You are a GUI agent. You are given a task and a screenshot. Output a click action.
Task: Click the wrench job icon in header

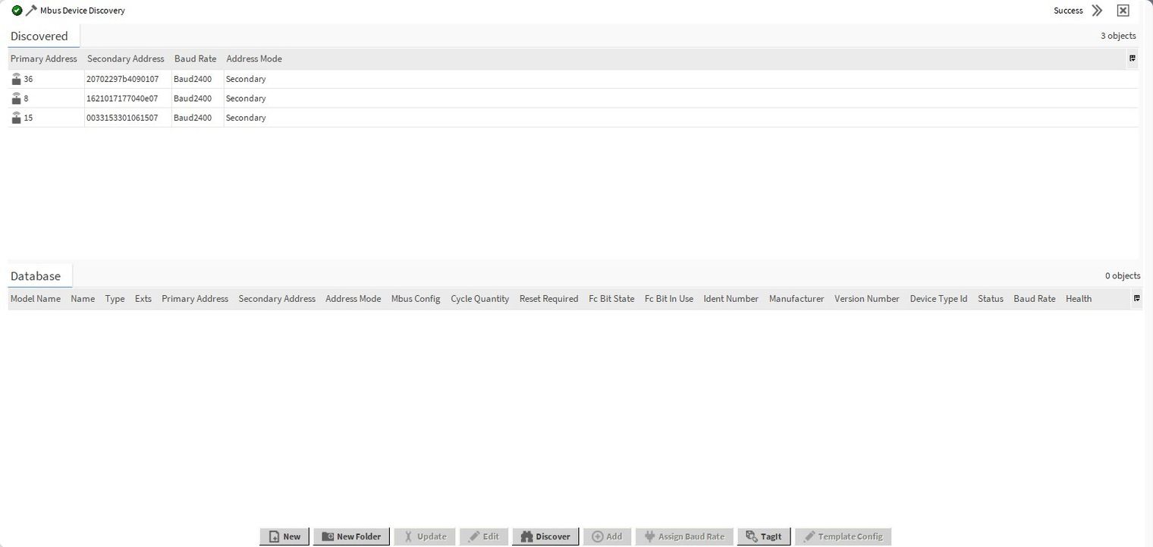tap(31, 11)
